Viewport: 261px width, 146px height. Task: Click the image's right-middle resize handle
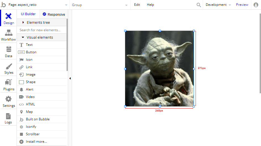point(194,69)
